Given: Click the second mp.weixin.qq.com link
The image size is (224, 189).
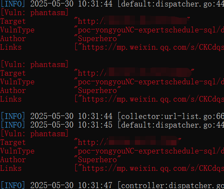Looking at the screenshot, I should (x=149, y=99).
